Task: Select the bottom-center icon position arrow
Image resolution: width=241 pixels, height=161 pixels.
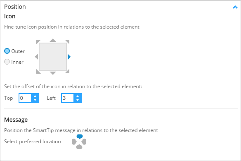Action: [53, 73]
